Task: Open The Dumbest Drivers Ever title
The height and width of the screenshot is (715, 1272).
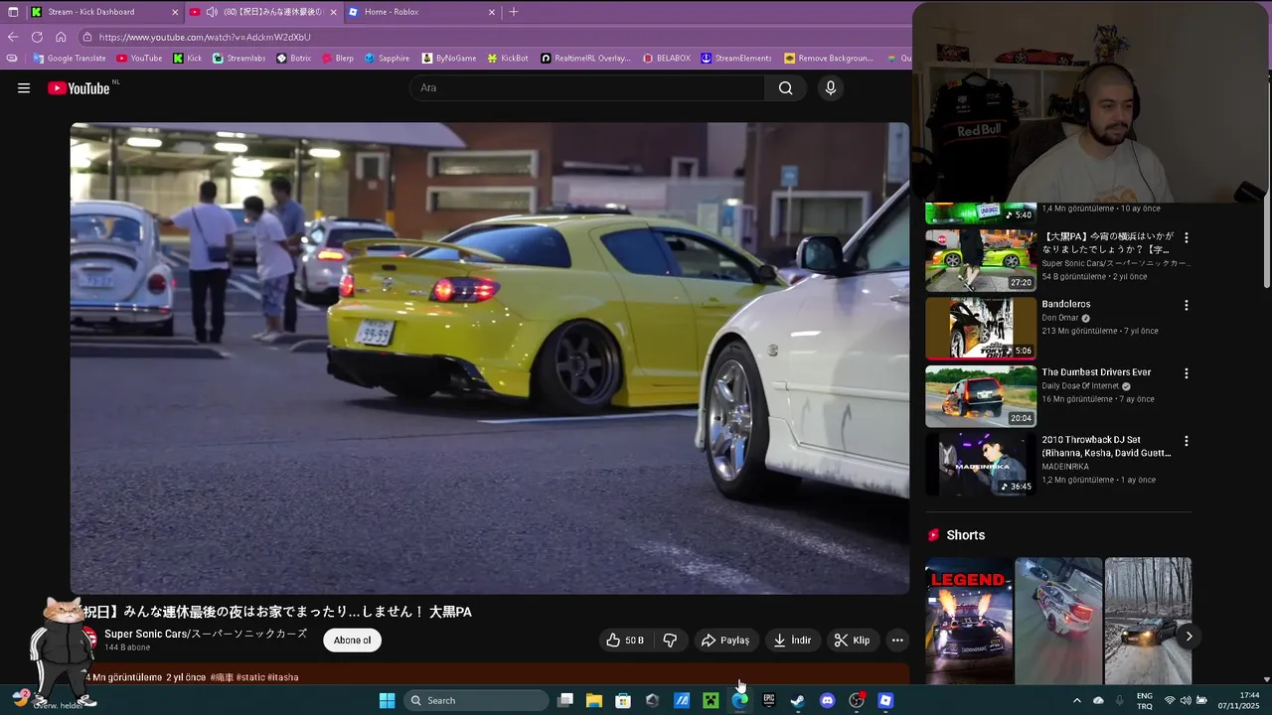Action: [1096, 372]
